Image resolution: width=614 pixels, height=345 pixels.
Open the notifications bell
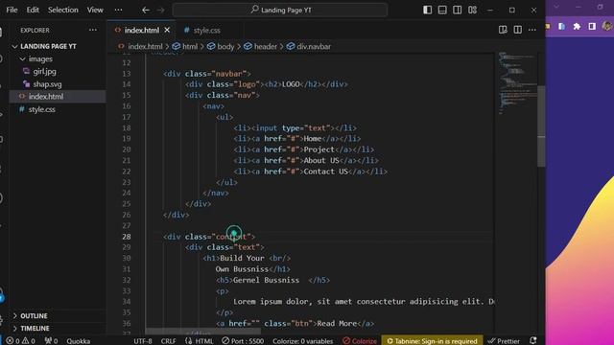[x=533, y=341]
